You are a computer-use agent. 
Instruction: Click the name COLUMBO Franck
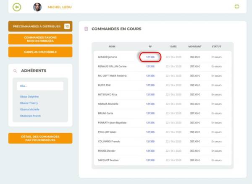click(x=109, y=142)
